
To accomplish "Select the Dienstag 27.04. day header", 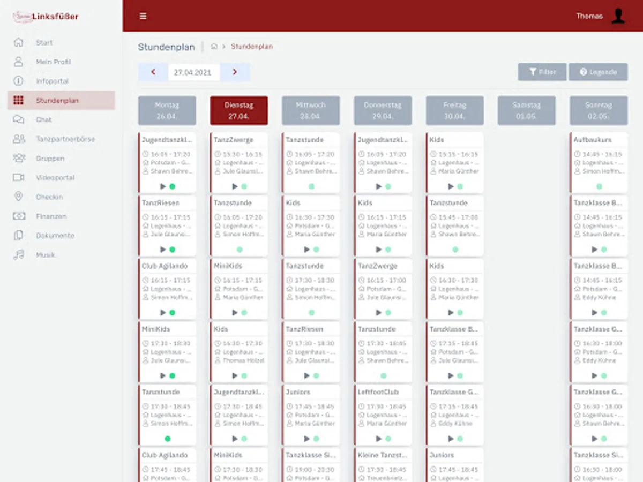I will [x=239, y=111].
